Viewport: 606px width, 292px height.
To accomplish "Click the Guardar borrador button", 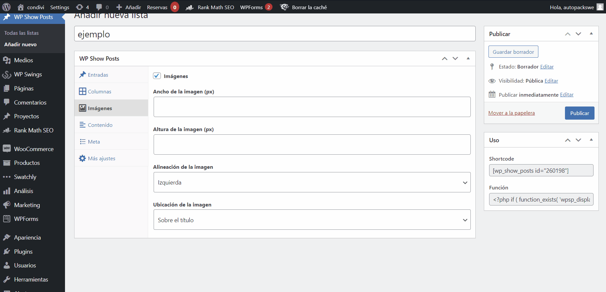I will (513, 52).
